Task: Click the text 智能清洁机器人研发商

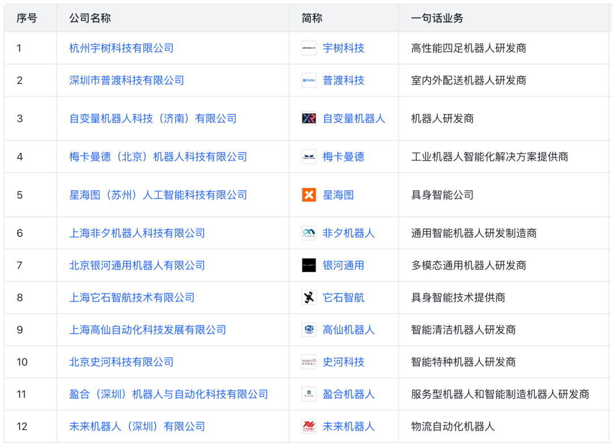Action: point(464,330)
